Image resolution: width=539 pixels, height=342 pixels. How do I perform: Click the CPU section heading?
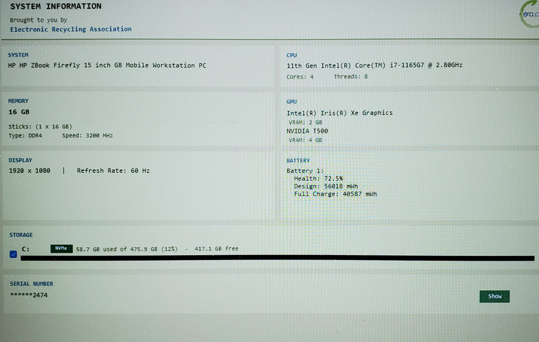click(291, 55)
